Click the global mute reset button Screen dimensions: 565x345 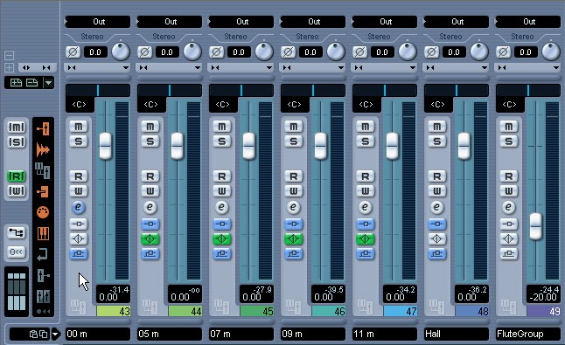click(x=17, y=127)
